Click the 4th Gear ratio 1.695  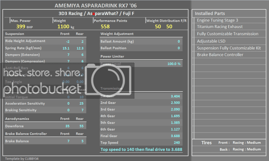coord(175,116)
